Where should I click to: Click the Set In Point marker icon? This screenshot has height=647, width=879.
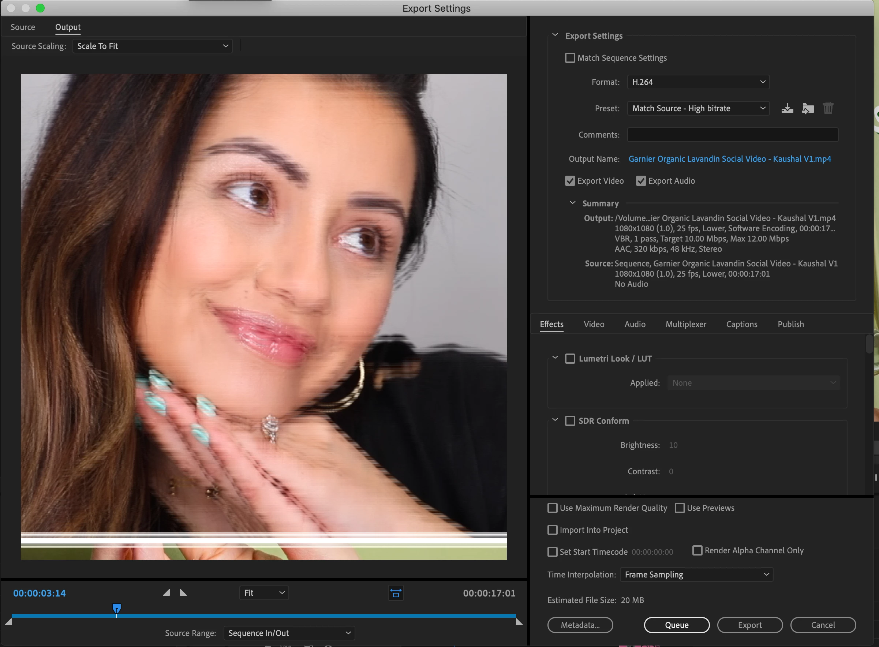coord(167,592)
